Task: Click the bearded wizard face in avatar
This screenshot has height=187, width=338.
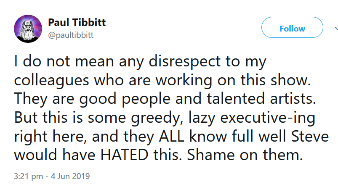Action: [x=28, y=30]
